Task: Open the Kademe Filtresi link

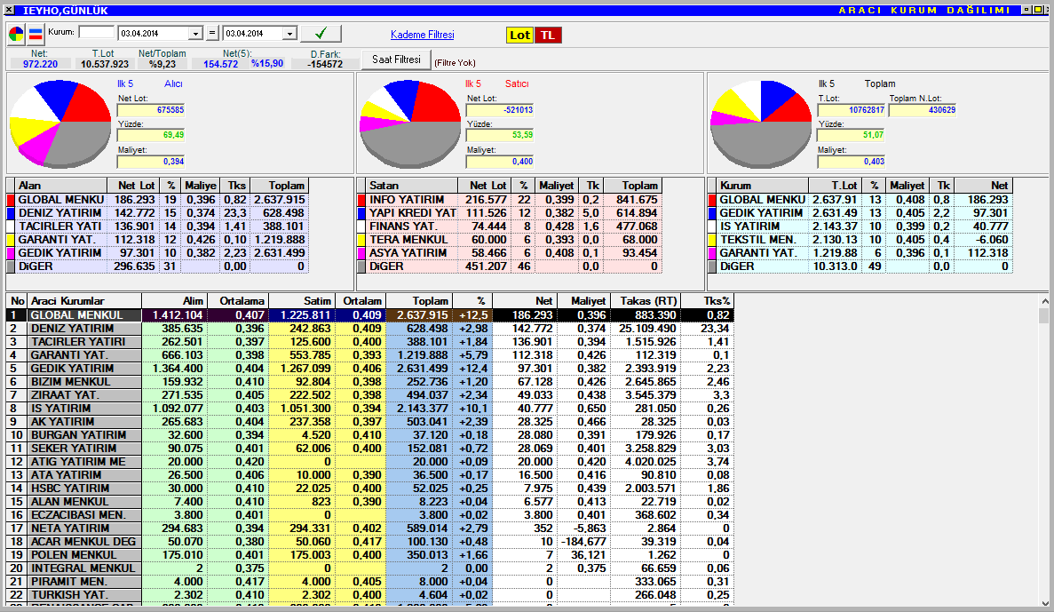Action: (422, 35)
